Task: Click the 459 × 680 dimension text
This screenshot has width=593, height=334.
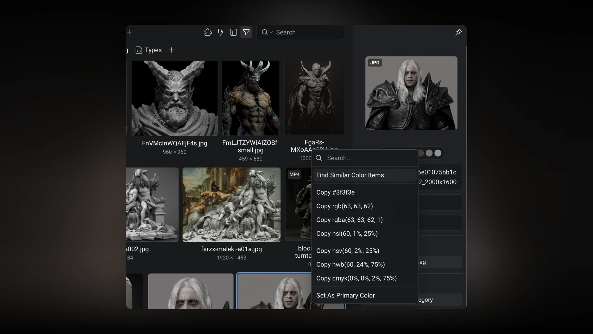Action: coord(250,159)
